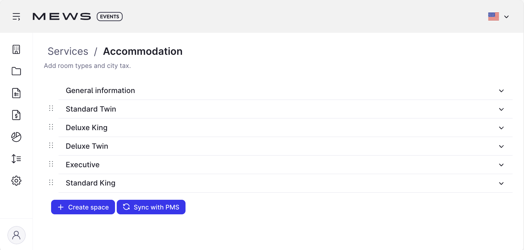Expand the General information section
Image resolution: width=524 pixels, height=250 pixels.
point(285,90)
